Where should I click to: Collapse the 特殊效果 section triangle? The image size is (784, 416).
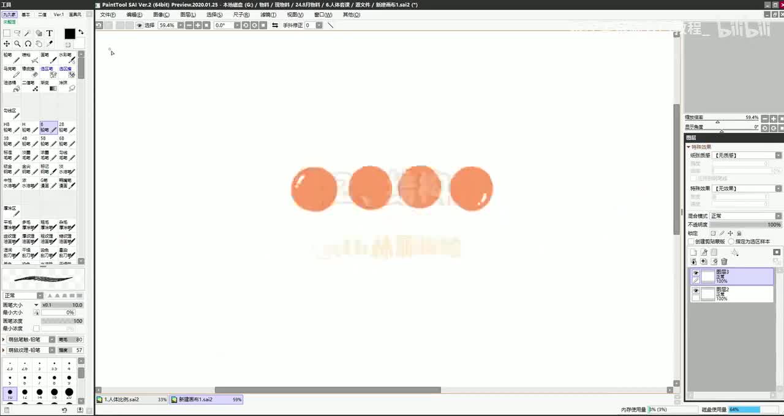click(688, 147)
